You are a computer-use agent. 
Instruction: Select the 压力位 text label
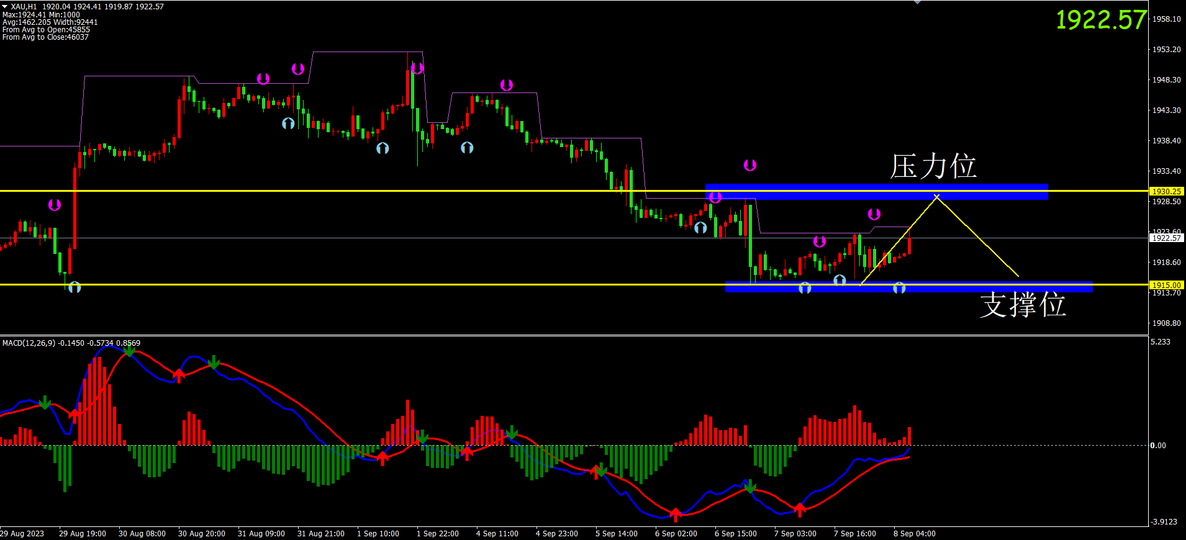click(x=933, y=166)
